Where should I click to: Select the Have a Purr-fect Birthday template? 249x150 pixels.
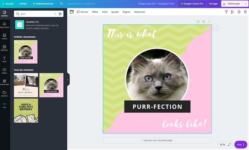point(26,111)
